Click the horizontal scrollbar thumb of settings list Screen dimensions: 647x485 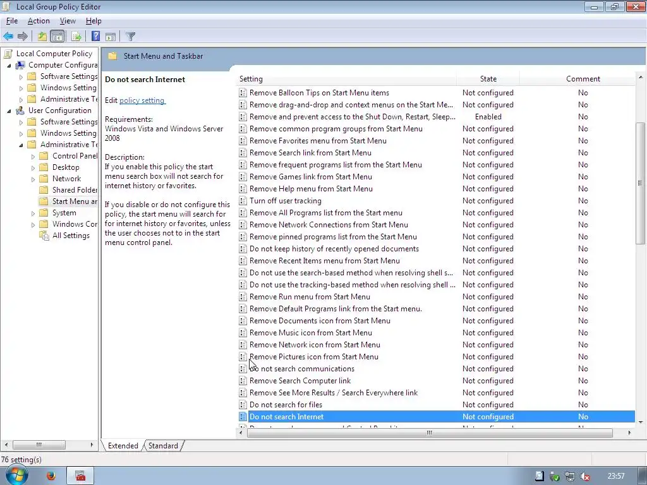pos(430,433)
